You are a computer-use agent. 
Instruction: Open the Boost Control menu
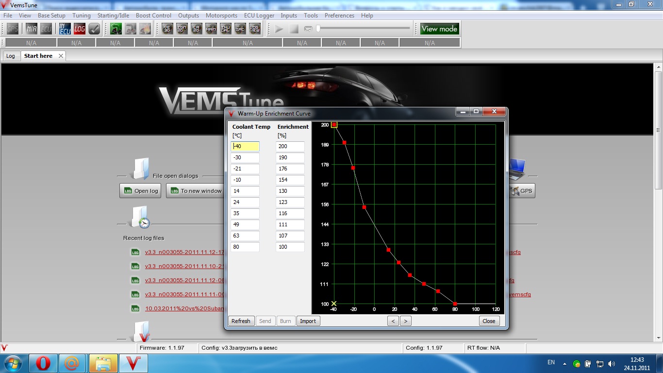[x=153, y=16]
